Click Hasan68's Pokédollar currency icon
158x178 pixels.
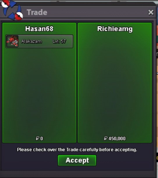pos(38,138)
